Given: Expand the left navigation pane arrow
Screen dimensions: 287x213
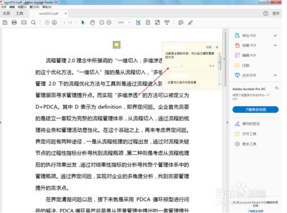Looking at the screenshot, I should [x=1, y=123].
